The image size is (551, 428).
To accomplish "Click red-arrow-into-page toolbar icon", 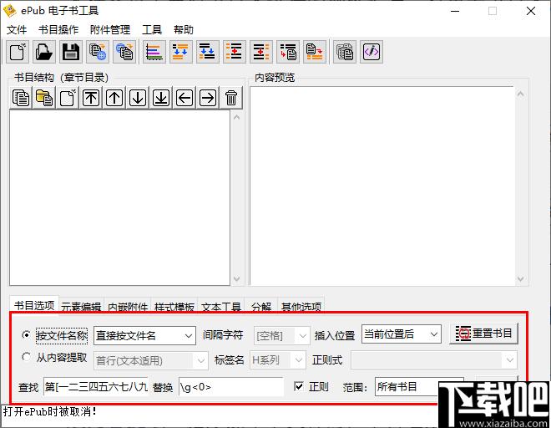I will click(288, 52).
